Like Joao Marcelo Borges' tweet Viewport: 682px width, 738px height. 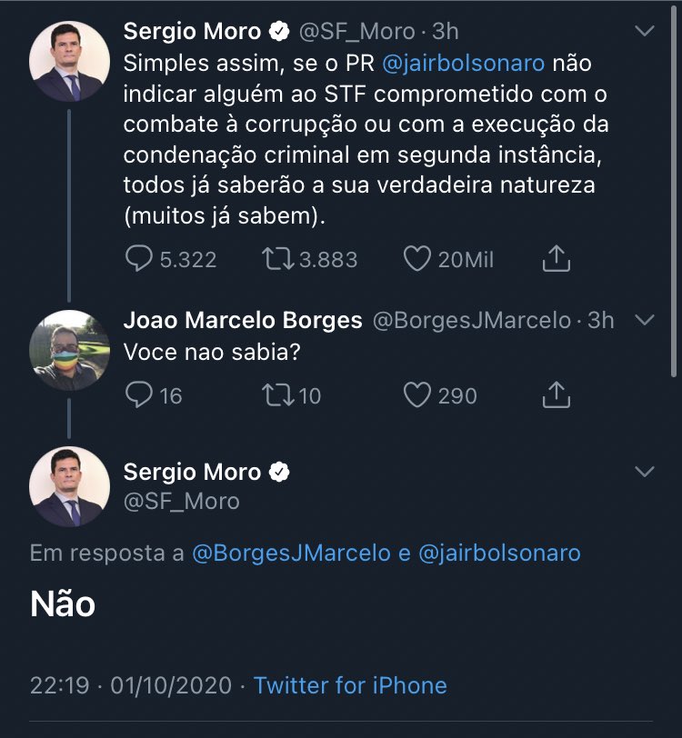point(416,395)
